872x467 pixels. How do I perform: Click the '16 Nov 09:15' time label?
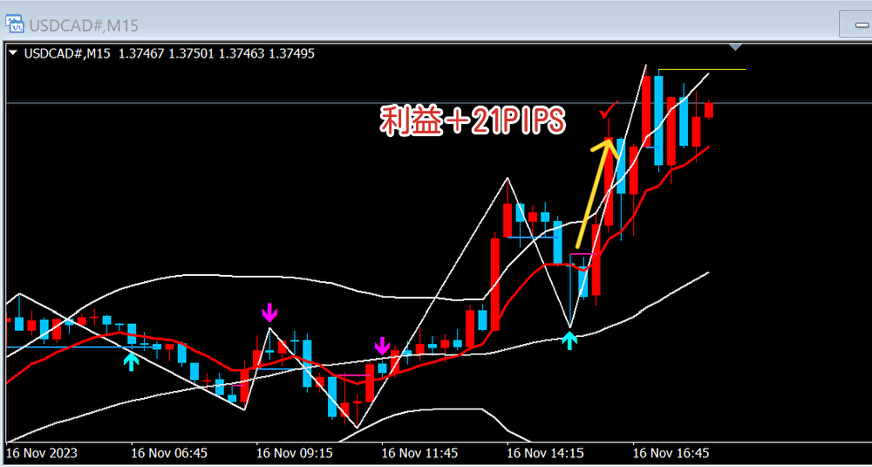click(295, 453)
